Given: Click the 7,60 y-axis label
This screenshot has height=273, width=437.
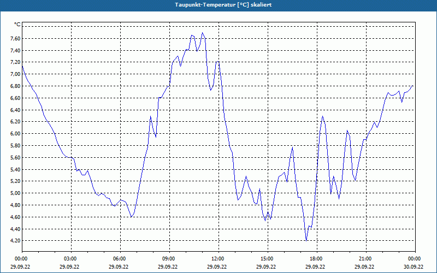Looking at the screenshot, I should click(x=15, y=38).
